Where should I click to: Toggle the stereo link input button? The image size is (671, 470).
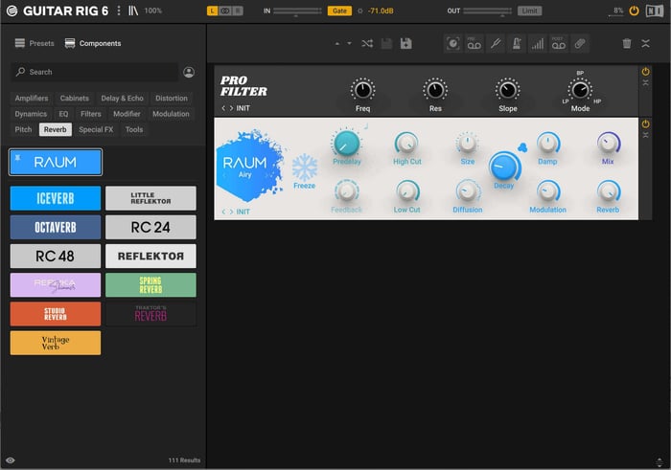[225, 11]
